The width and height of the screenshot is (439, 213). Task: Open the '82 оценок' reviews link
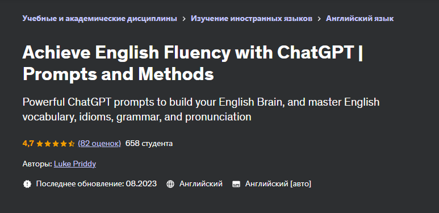click(x=99, y=144)
